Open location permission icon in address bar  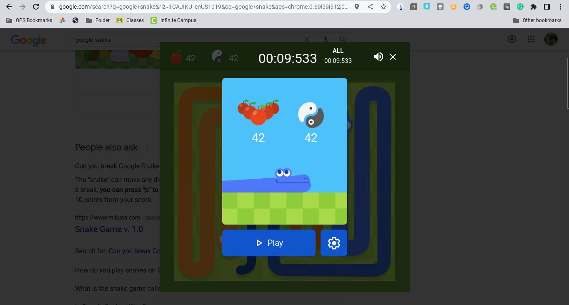coord(357,7)
